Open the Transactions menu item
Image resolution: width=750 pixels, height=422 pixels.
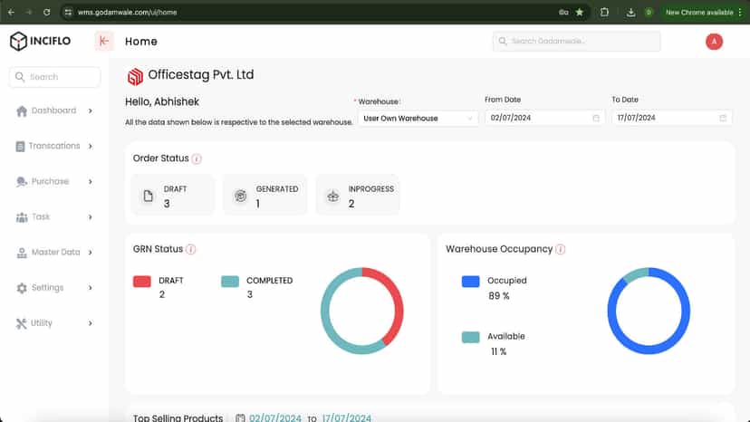(54, 147)
